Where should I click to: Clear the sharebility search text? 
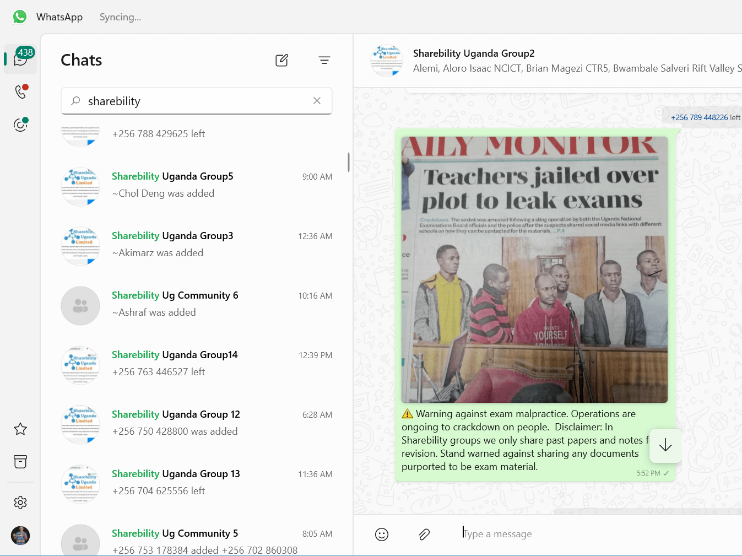(x=317, y=100)
